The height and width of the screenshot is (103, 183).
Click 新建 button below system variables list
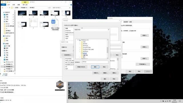coord(96,73)
